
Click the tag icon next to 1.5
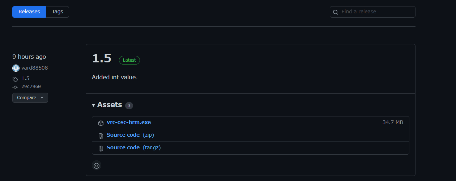(15, 79)
